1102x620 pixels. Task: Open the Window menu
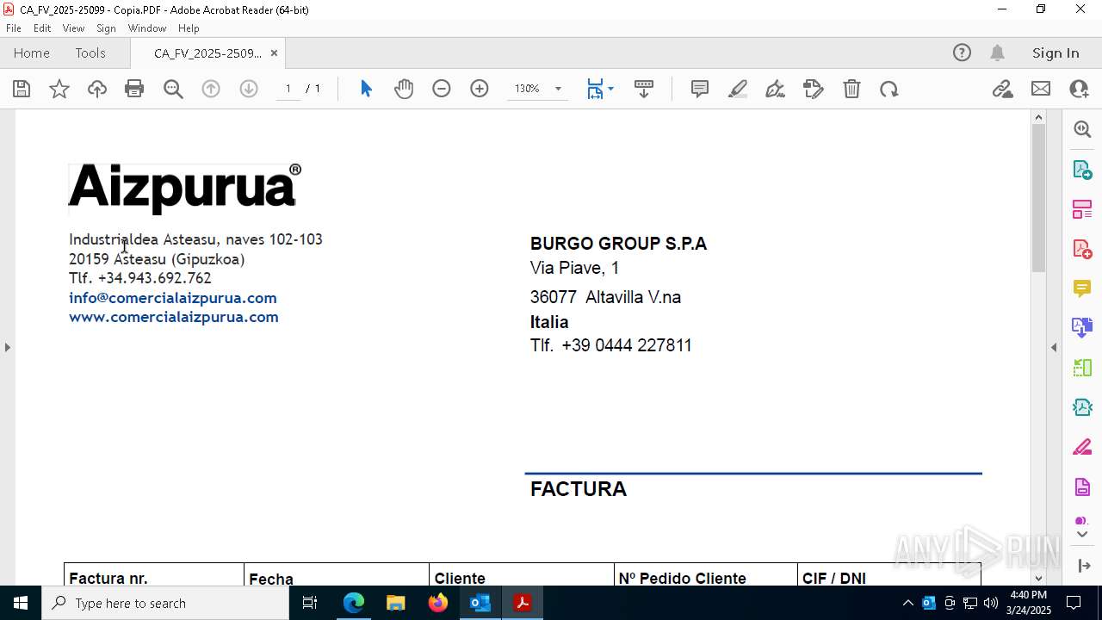pyautogui.click(x=147, y=28)
